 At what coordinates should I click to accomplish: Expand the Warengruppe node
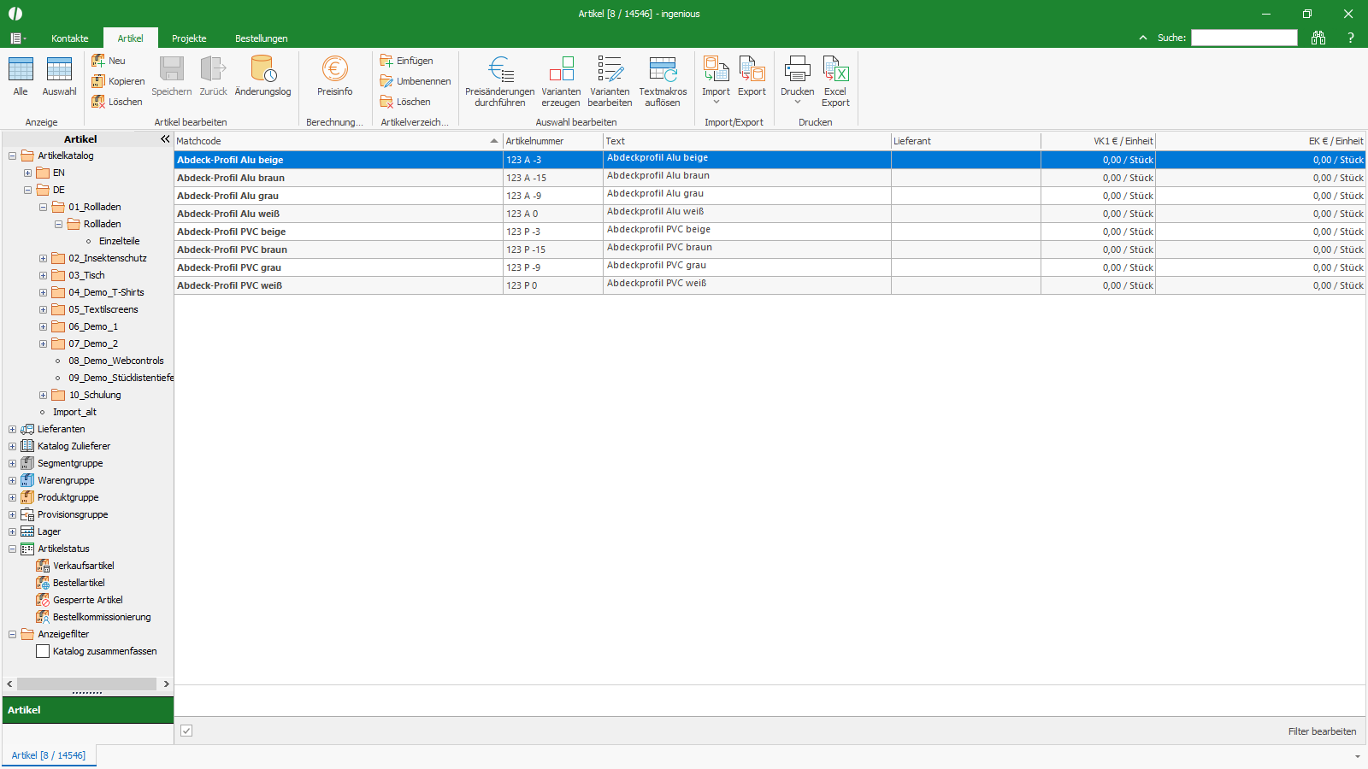(12, 480)
